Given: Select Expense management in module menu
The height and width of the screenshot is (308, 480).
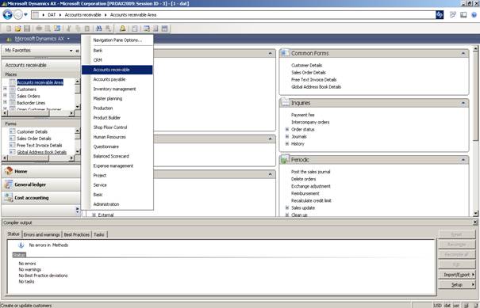Looking at the screenshot, I should coord(117,165).
